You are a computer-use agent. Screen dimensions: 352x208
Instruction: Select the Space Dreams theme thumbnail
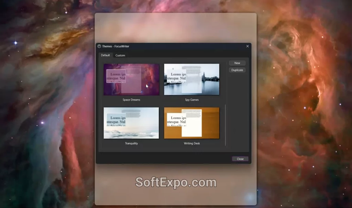click(131, 80)
